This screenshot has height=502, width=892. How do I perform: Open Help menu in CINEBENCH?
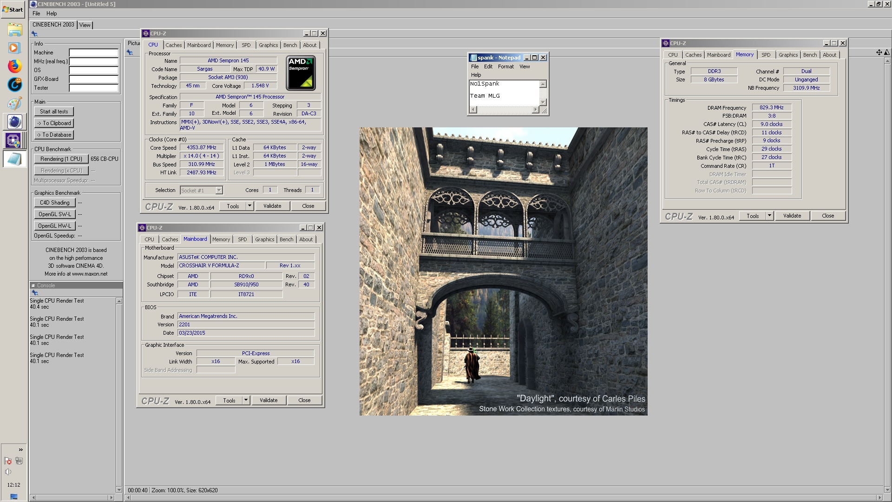pyautogui.click(x=52, y=13)
